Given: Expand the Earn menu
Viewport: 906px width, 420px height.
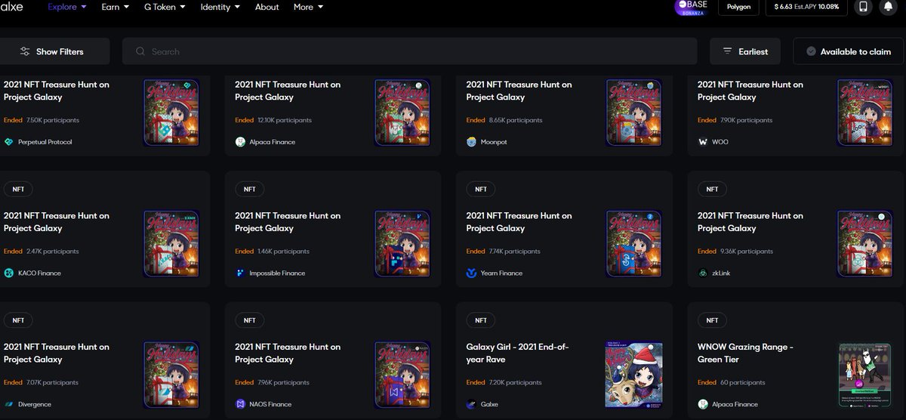Looking at the screenshot, I should [x=116, y=7].
